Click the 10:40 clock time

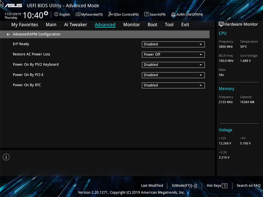point(33,15)
